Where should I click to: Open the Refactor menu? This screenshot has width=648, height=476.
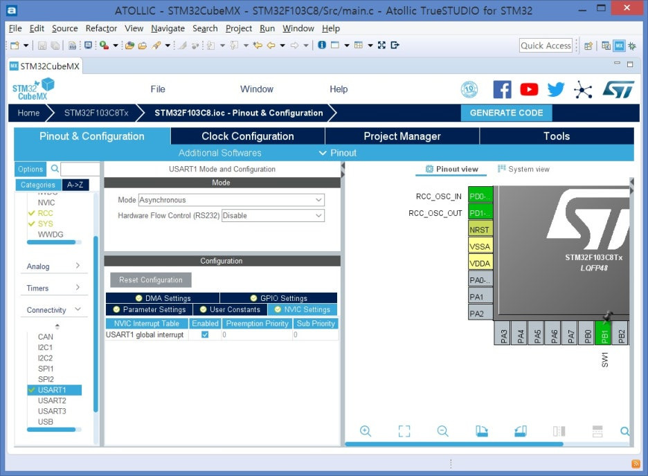[x=101, y=28]
